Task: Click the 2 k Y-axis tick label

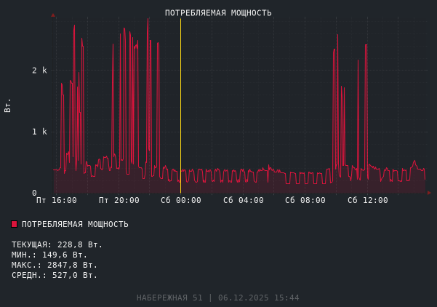Action: (x=39, y=71)
